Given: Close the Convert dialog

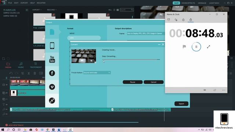Looking at the screenshot, I should point(163,44).
